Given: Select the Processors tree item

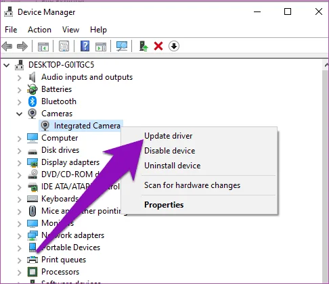Looking at the screenshot, I should point(60,272).
